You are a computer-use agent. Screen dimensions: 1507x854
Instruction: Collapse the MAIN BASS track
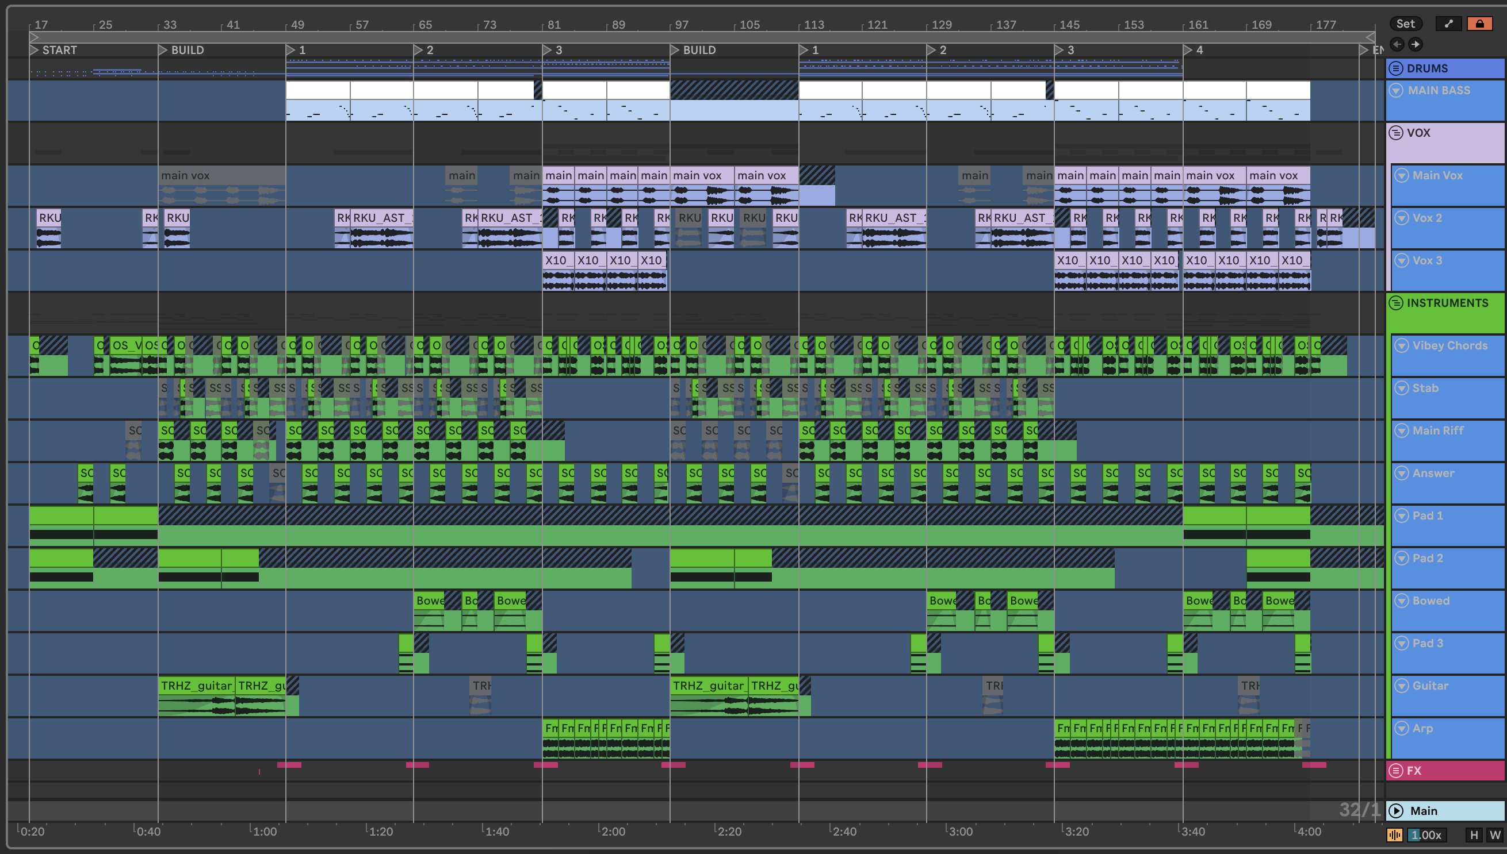(x=1396, y=90)
